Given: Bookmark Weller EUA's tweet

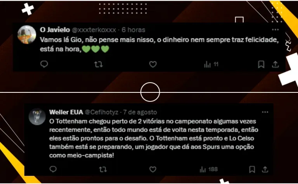Looking at the screenshot, I should [252, 169].
